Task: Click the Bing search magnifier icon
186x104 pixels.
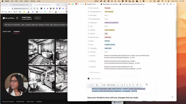Action: click(17, 18)
